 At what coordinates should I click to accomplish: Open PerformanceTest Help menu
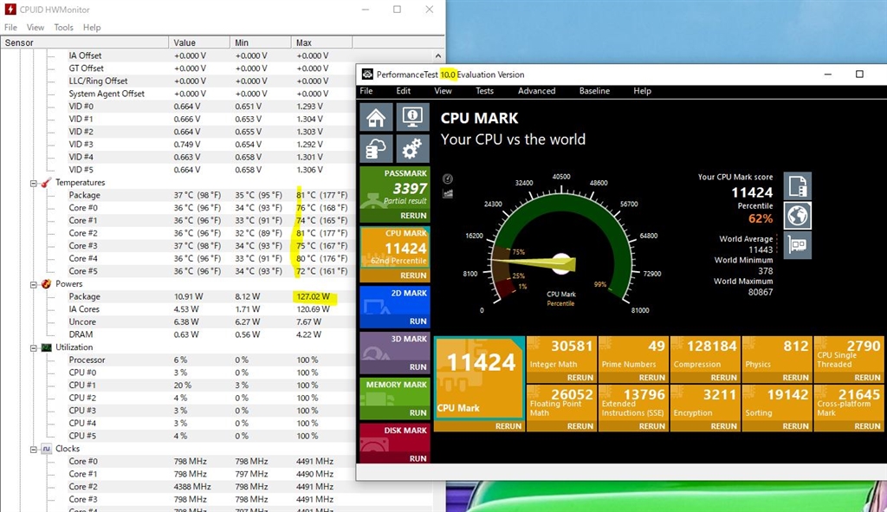642,90
